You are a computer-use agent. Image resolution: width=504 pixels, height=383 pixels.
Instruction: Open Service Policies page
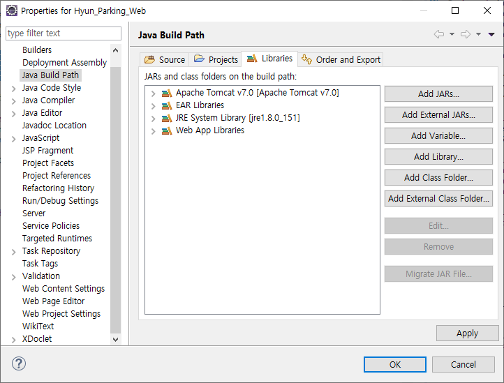tap(51, 225)
